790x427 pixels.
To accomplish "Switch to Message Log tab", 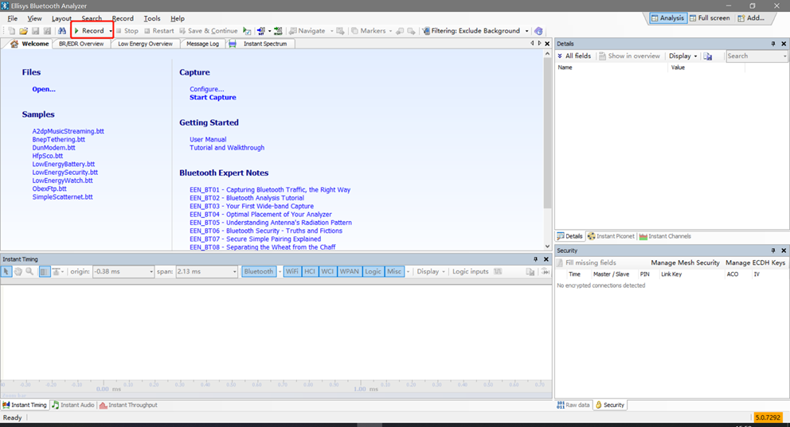I will click(x=202, y=44).
